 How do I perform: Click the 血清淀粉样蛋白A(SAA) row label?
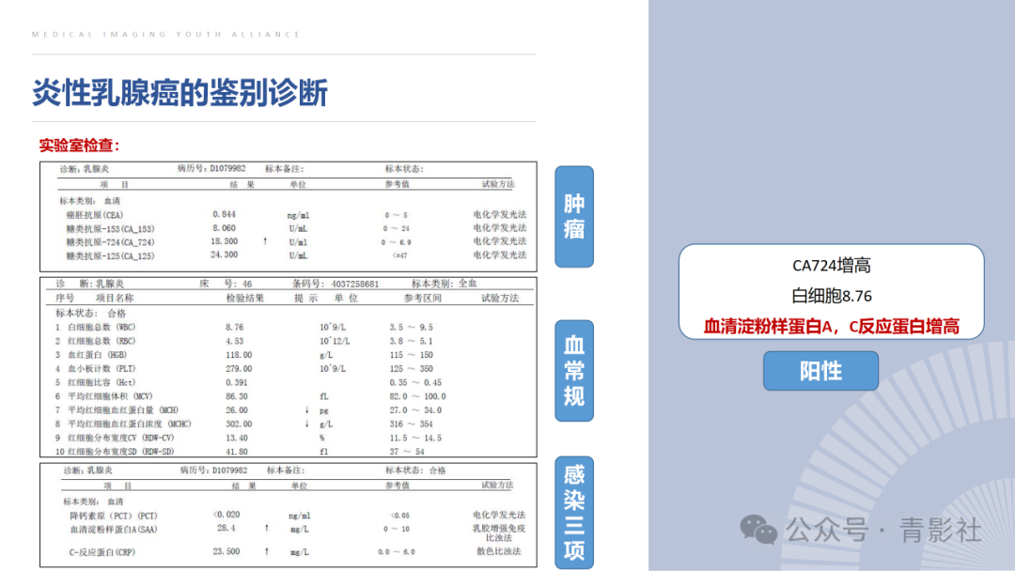pos(114,530)
